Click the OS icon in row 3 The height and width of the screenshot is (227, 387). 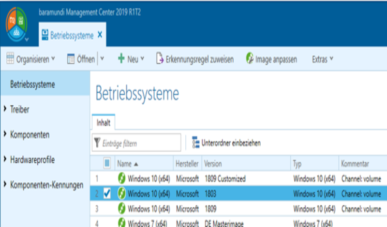122,209
